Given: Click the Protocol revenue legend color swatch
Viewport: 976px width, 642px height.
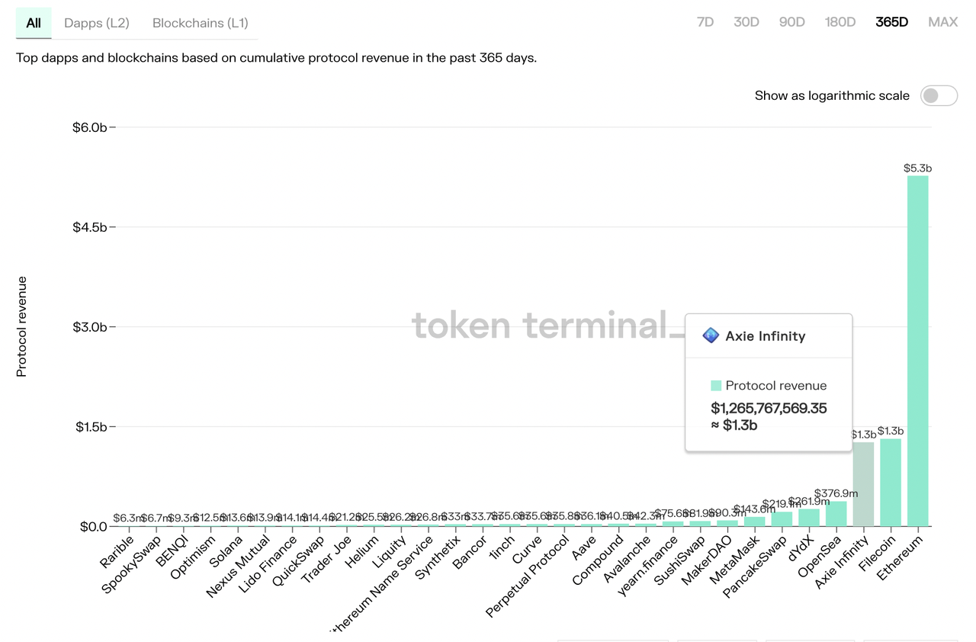Looking at the screenshot, I should pos(716,386).
